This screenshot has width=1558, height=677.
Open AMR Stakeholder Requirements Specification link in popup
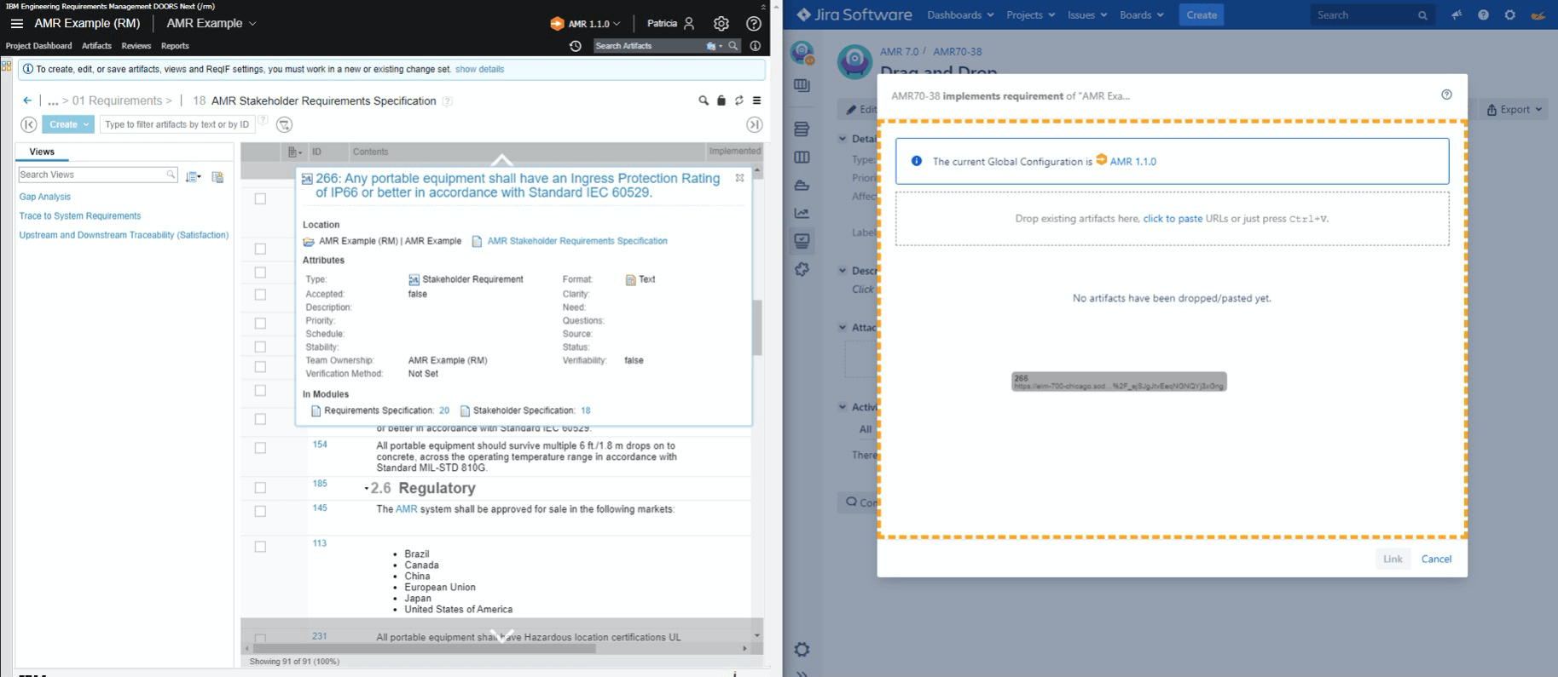577,241
